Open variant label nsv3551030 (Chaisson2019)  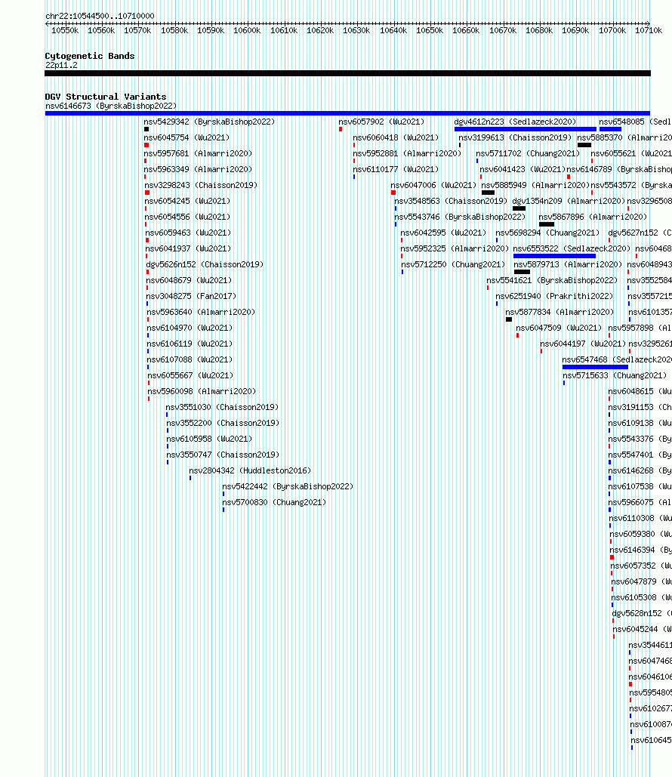point(222,407)
